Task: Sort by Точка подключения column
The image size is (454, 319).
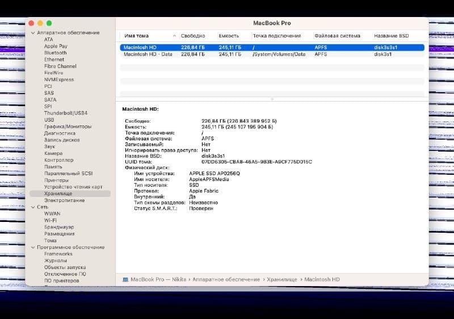Action: (x=277, y=36)
